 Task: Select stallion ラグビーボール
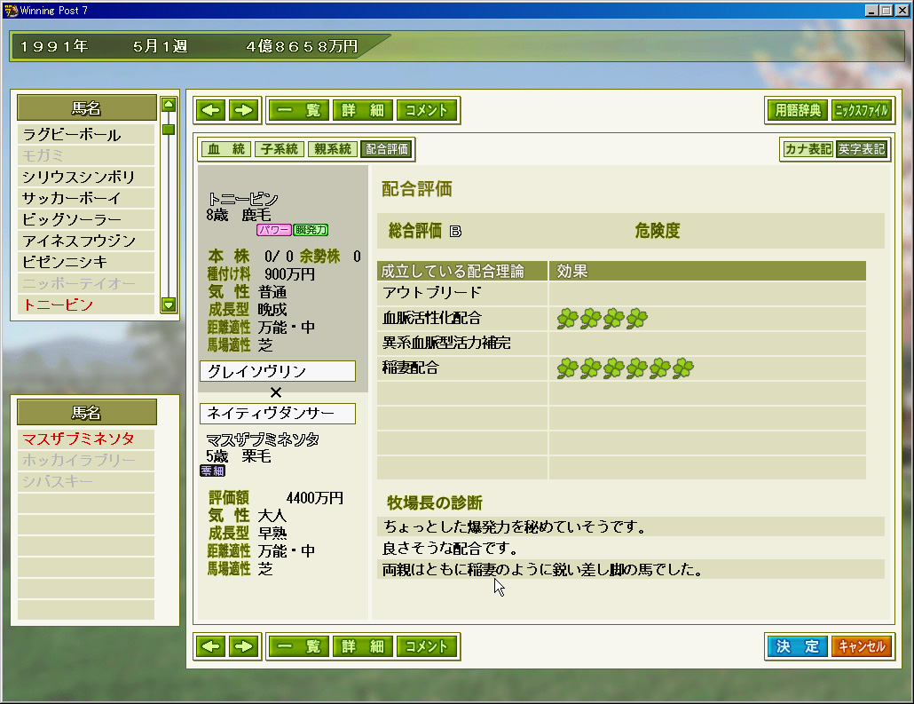86,135
